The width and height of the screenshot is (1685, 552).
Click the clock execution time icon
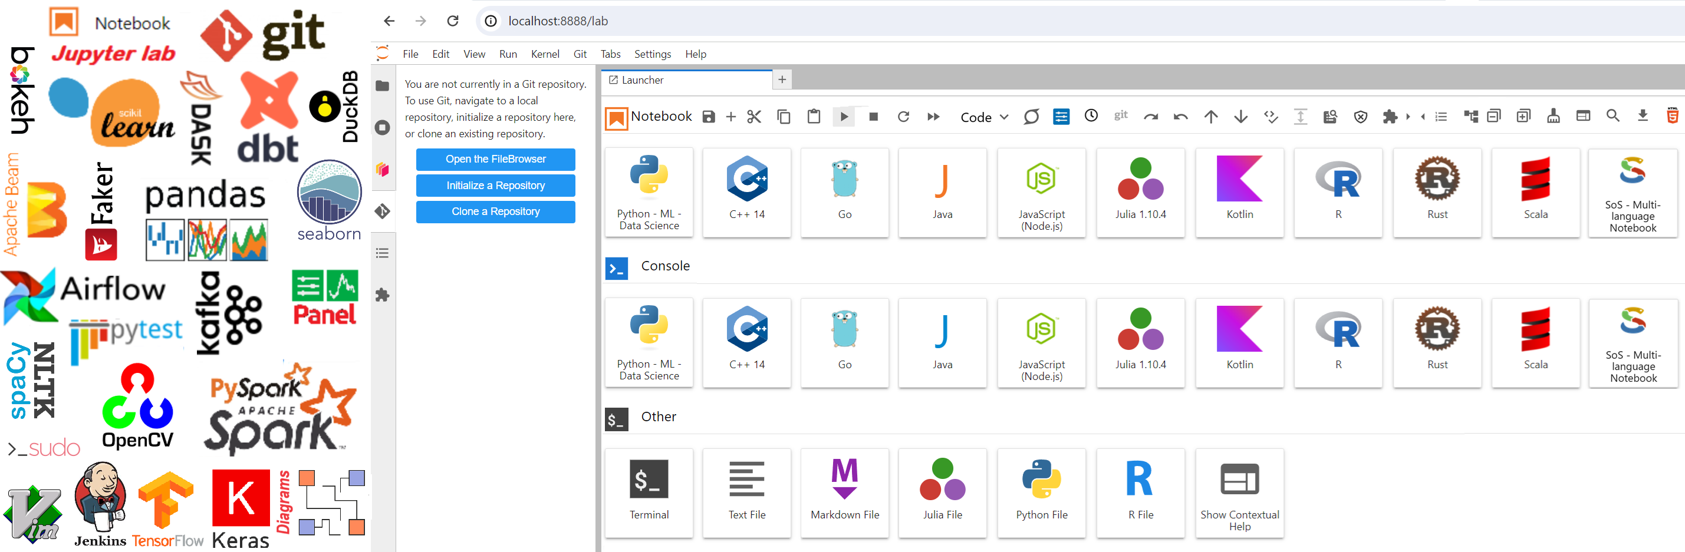[x=1091, y=115]
